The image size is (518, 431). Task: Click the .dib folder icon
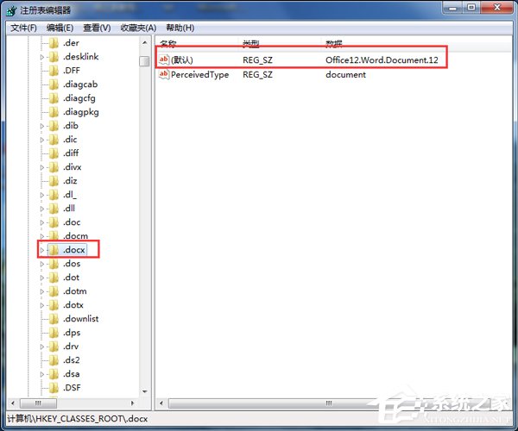click(54, 126)
